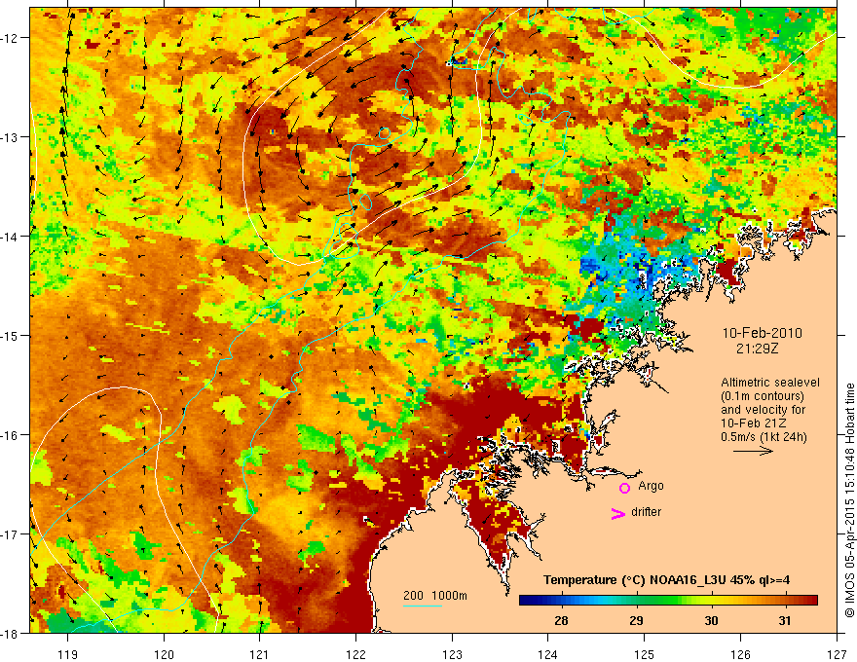
Task: Click the '31' colorbar tick value
Action: pos(785,621)
